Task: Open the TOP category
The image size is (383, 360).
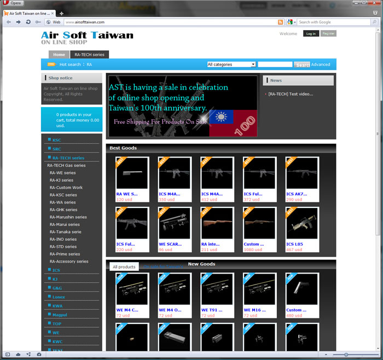Action: pyautogui.click(x=57, y=323)
